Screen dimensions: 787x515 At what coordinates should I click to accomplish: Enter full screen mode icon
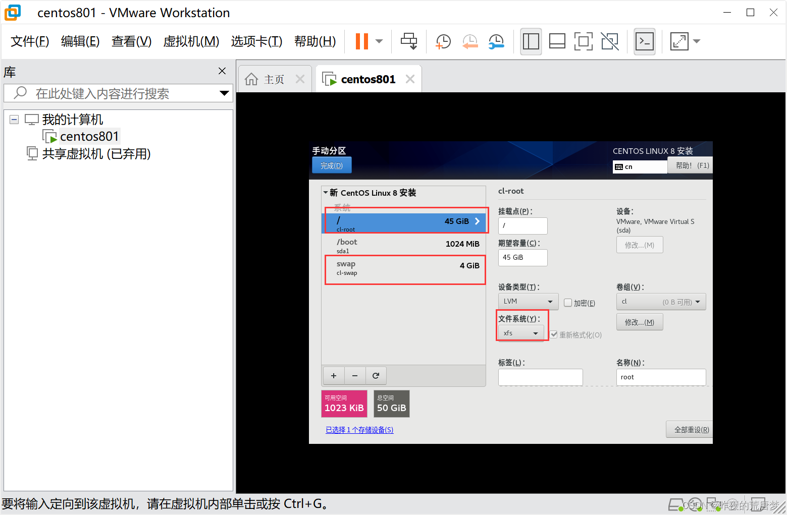584,41
